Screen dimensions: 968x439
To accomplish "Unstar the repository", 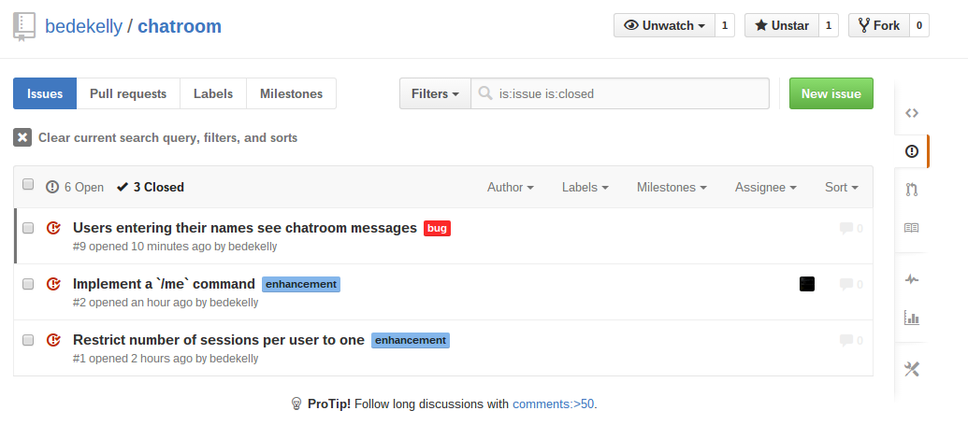I will 782,25.
